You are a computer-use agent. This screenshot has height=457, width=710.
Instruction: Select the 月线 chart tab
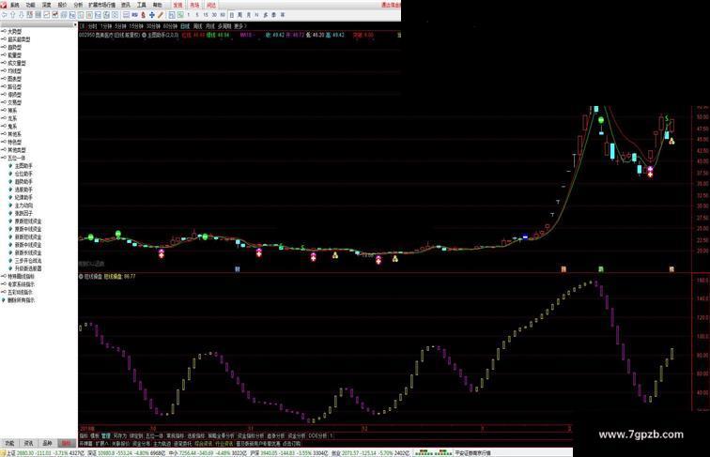point(210,26)
